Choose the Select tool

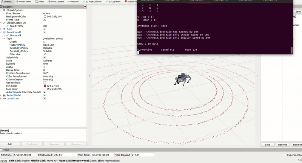[x=40, y=2]
